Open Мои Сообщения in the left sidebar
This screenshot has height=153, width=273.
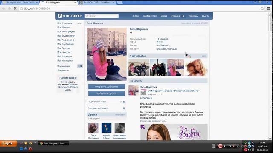(x=65, y=44)
